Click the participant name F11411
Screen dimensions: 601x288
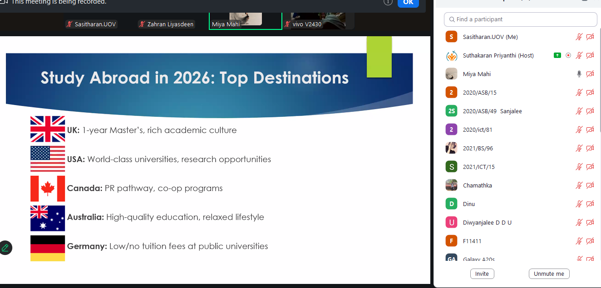pyautogui.click(x=472, y=241)
